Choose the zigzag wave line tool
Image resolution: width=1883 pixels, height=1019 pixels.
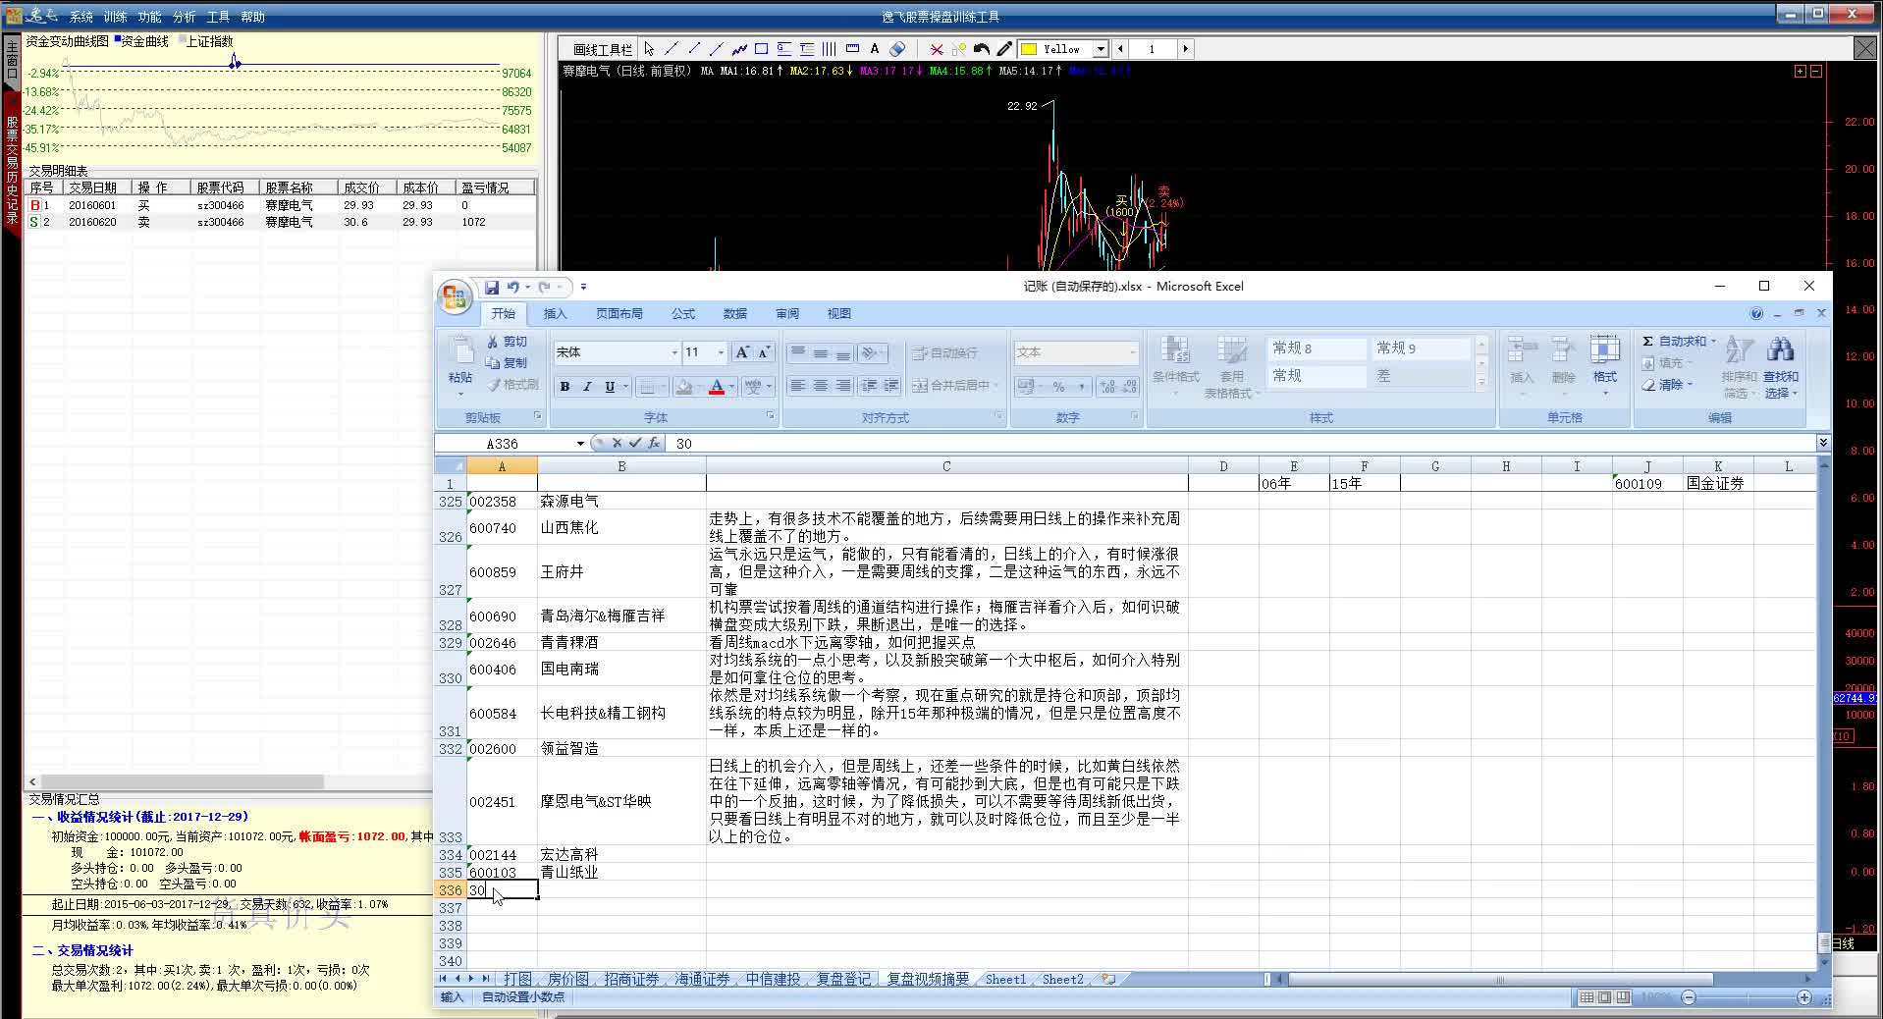738,49
